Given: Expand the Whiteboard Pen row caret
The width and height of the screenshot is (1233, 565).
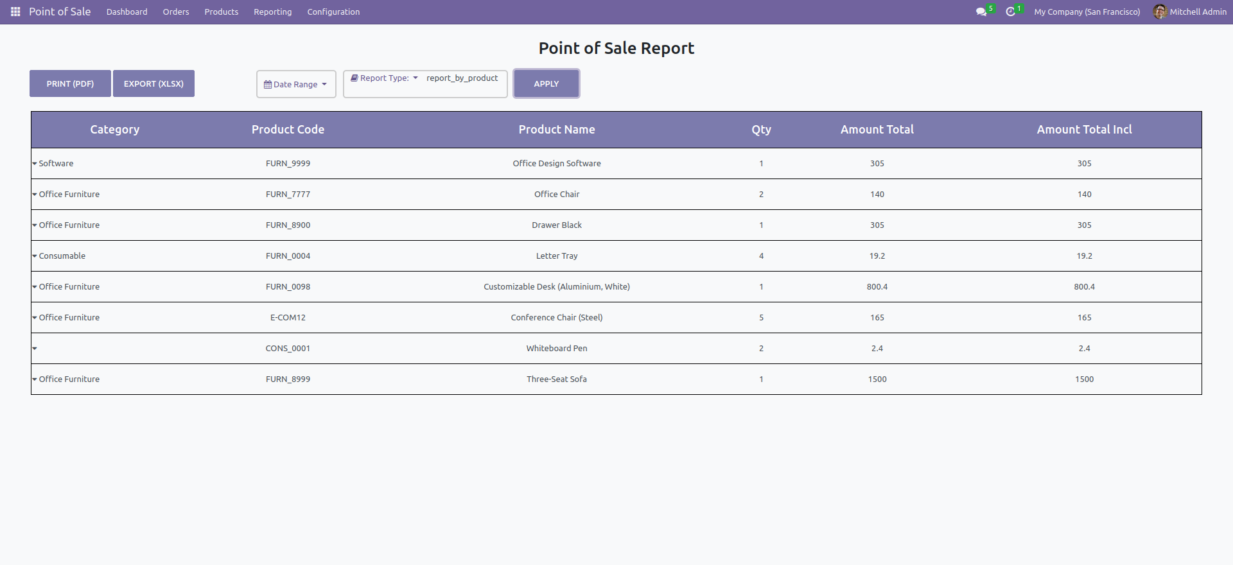Looking at the screenshot, I should (x=35, y=349).
